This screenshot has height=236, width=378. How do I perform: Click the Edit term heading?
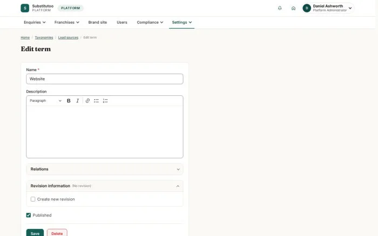36,49
